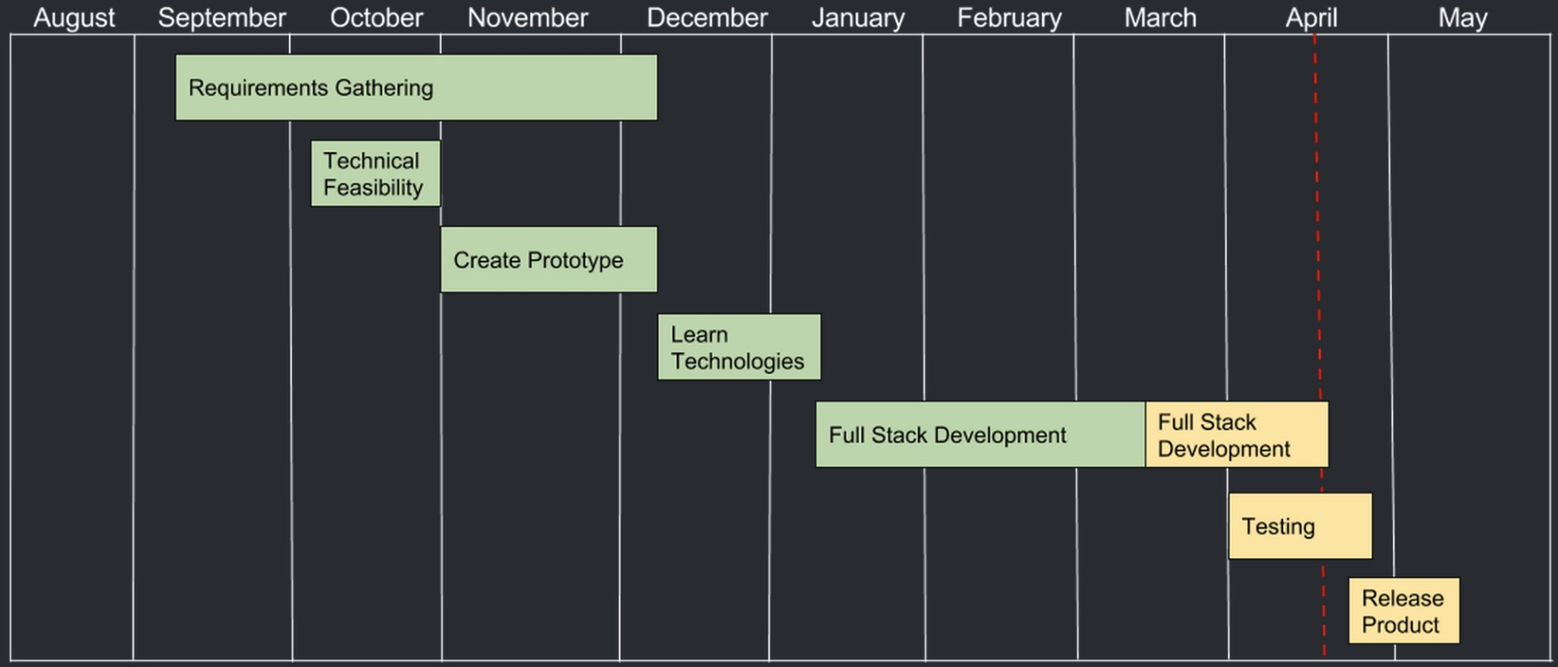Select the April month label

pyautogui.click(x=1312, y=17)
